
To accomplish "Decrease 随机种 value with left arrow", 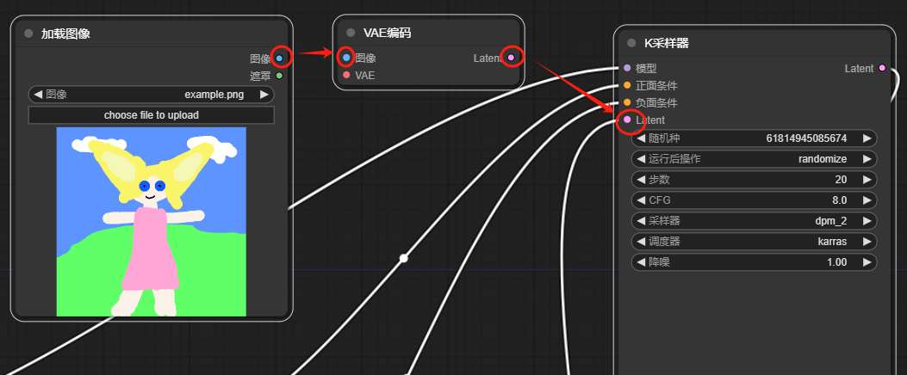I will [641, 138].
